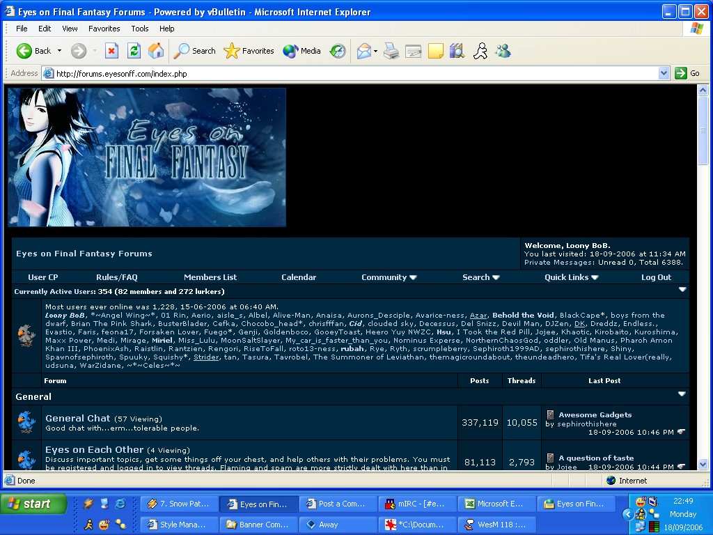This screenshot has width=713, height=535.
Task: Refresh the page with green arrows icon
Action: pyautogui.click(x=134, y=51)
